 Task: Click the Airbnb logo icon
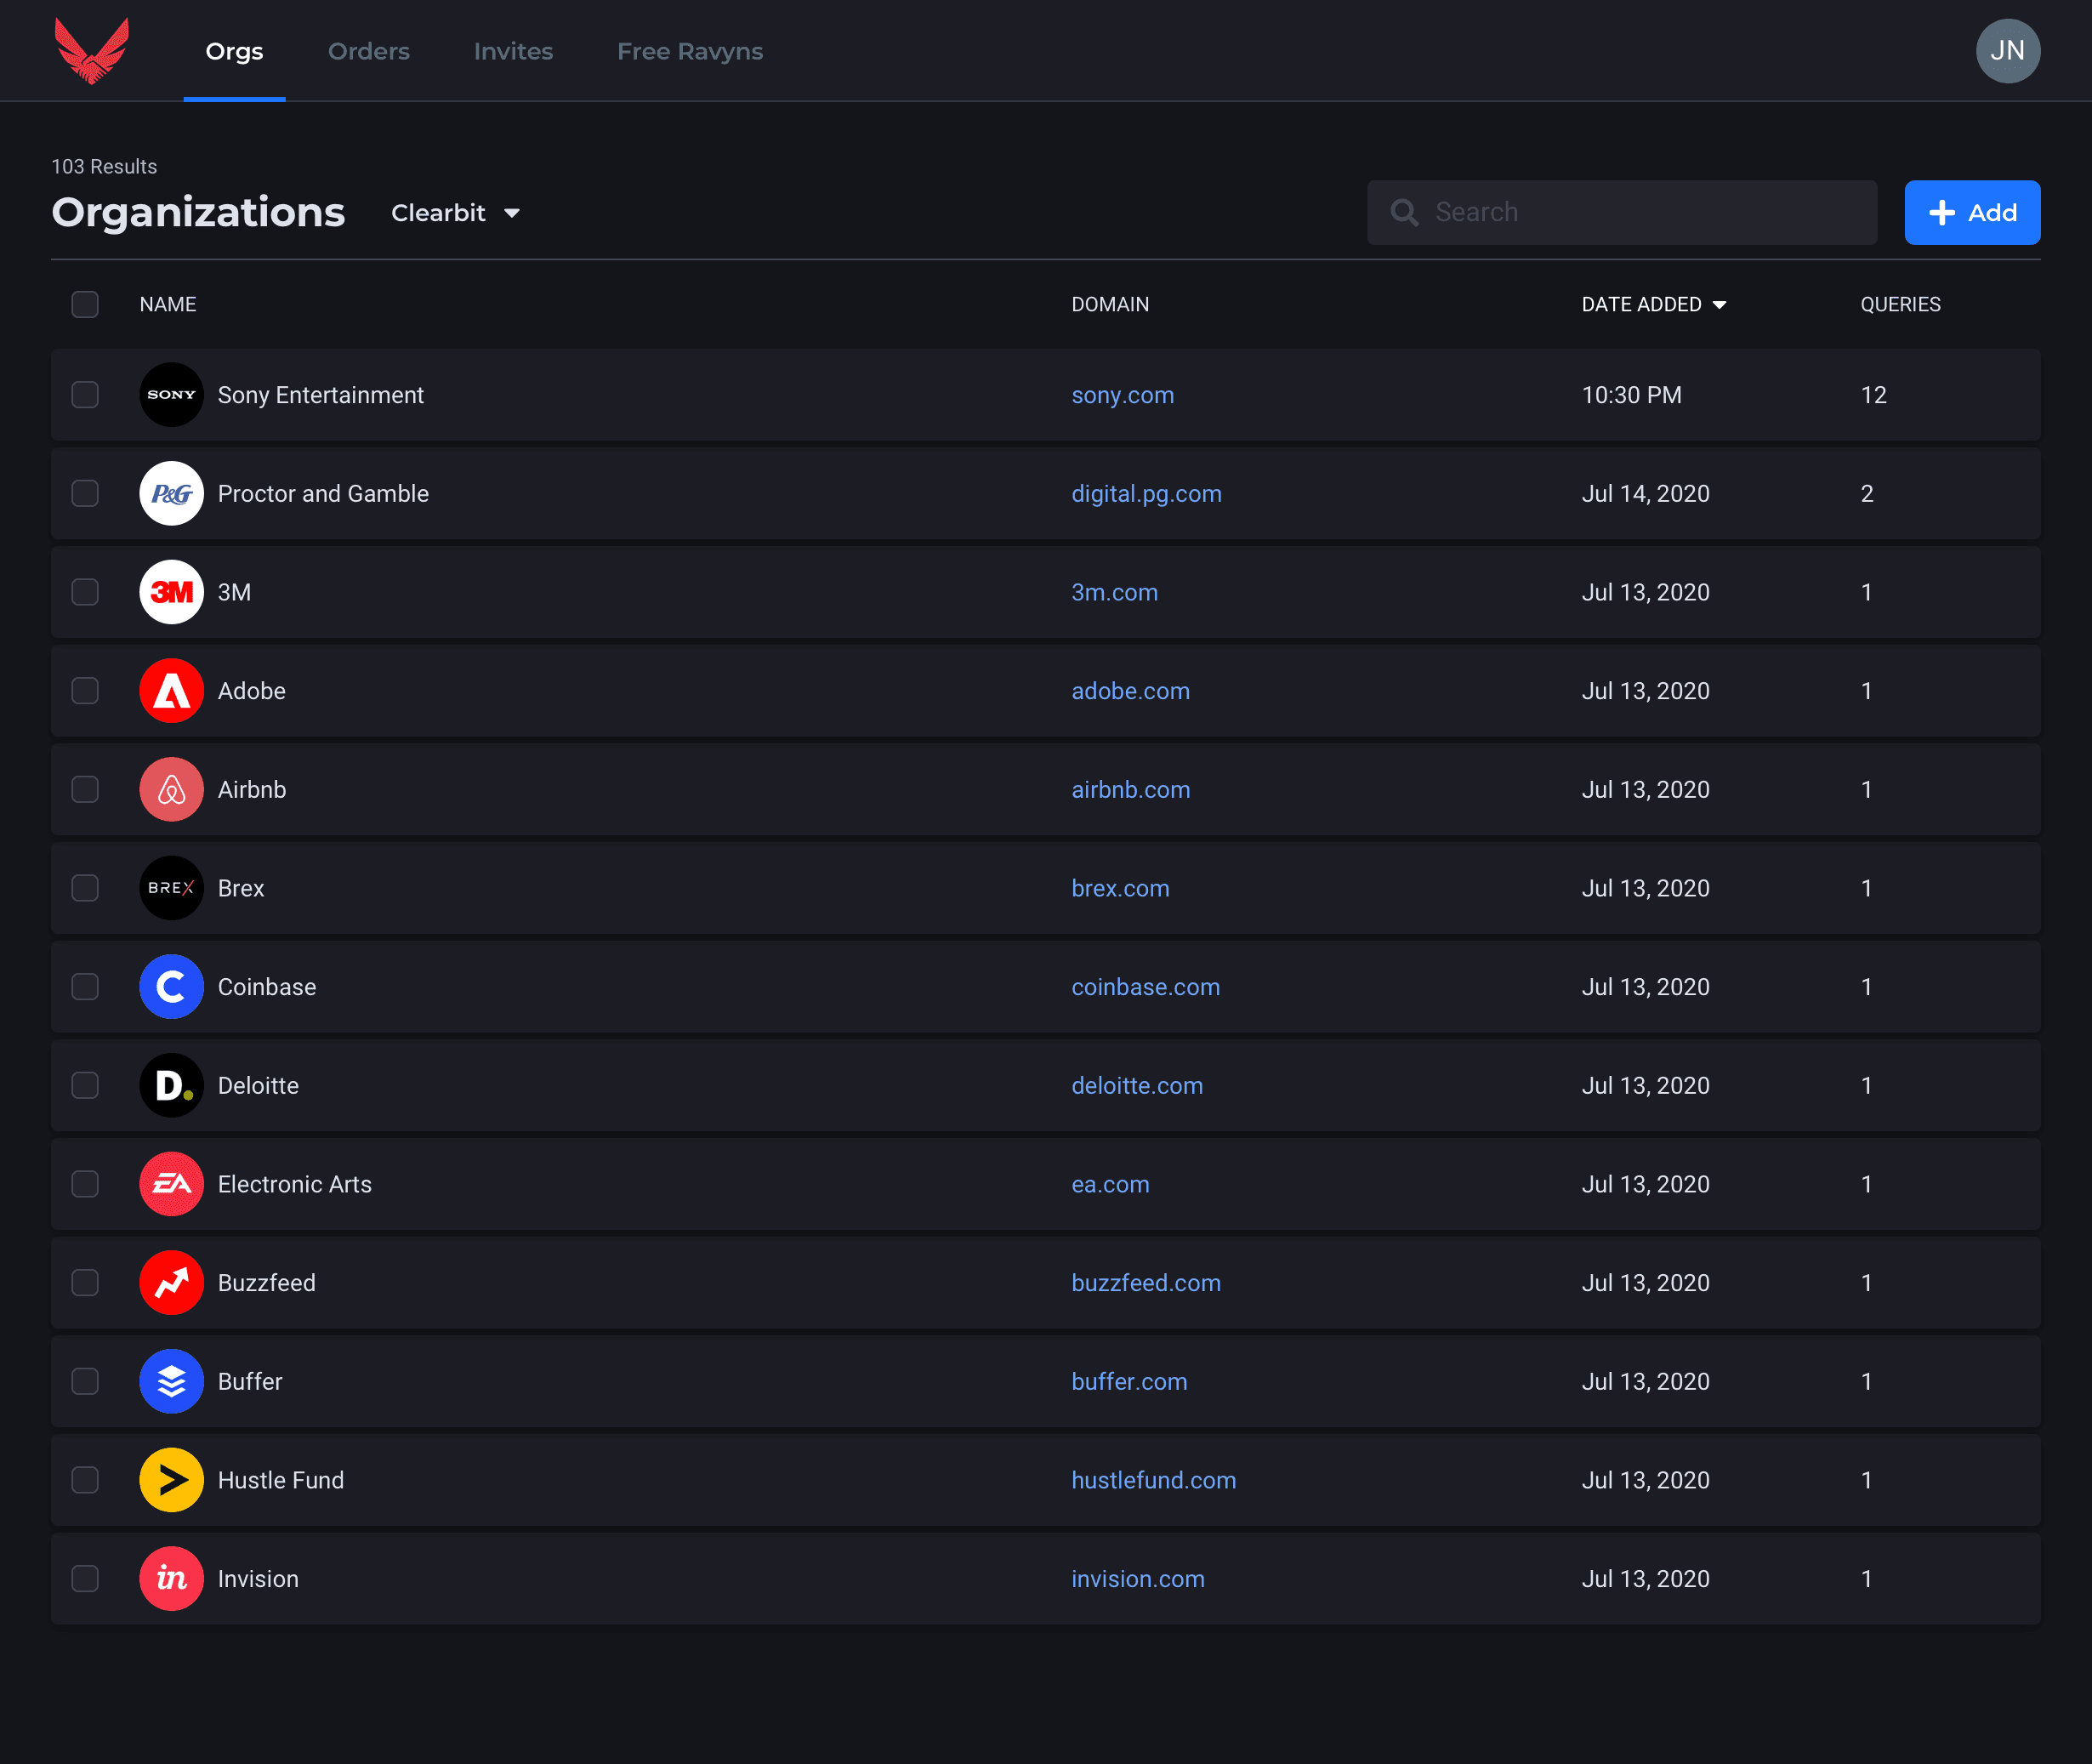(171, 790)
